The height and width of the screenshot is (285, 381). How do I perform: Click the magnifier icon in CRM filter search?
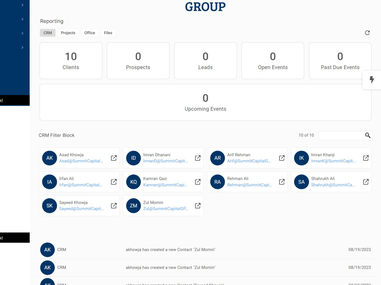(x=368, y=135)
